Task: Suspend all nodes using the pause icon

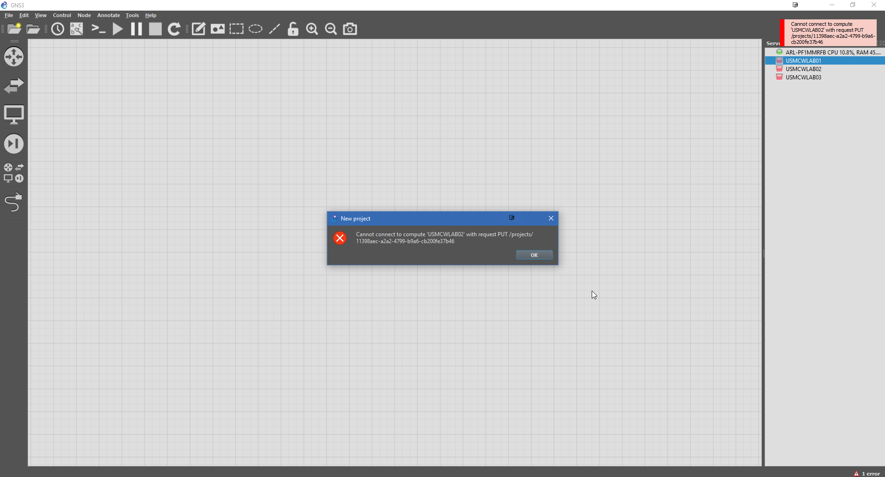Action: (136, 29)
